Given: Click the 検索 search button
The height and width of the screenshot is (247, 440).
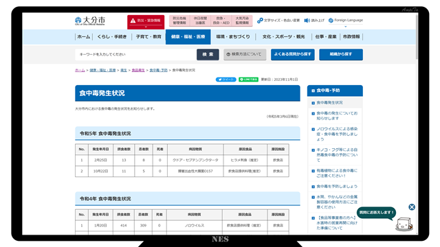Looking at the screenshot, I should click(208, 54).
